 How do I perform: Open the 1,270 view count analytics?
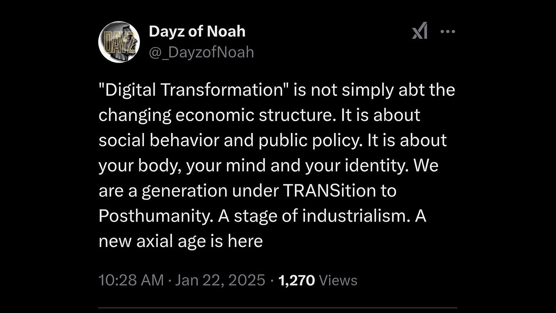tap(297, 280)
